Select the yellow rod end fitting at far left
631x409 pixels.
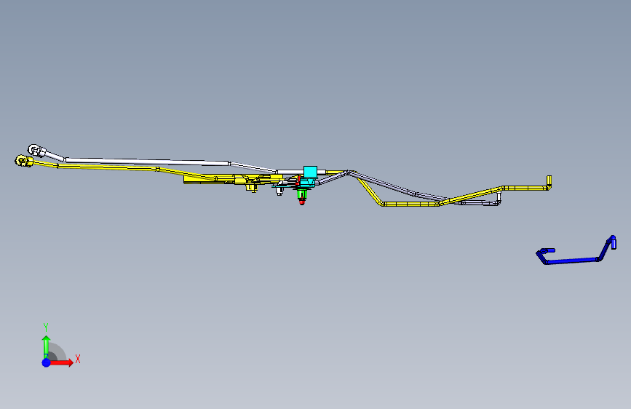24,161
